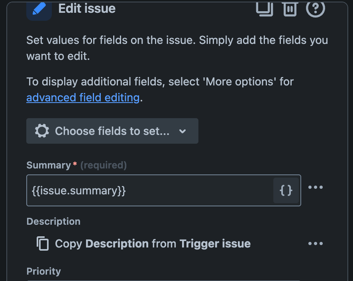Click the Edit issue heading text
Screen dimensions: 353x281
click(87, 8)
